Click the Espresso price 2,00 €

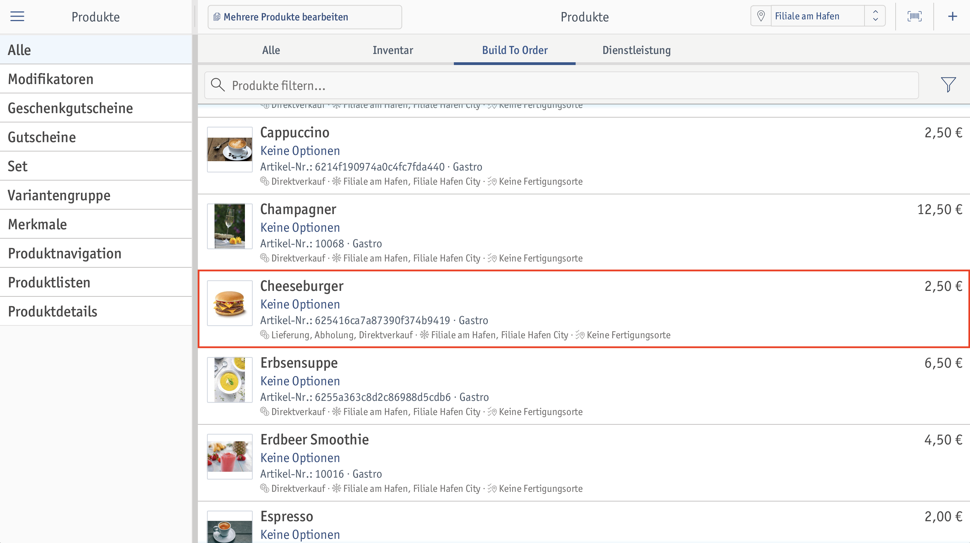pyautogui.click(x=943, y=517)
